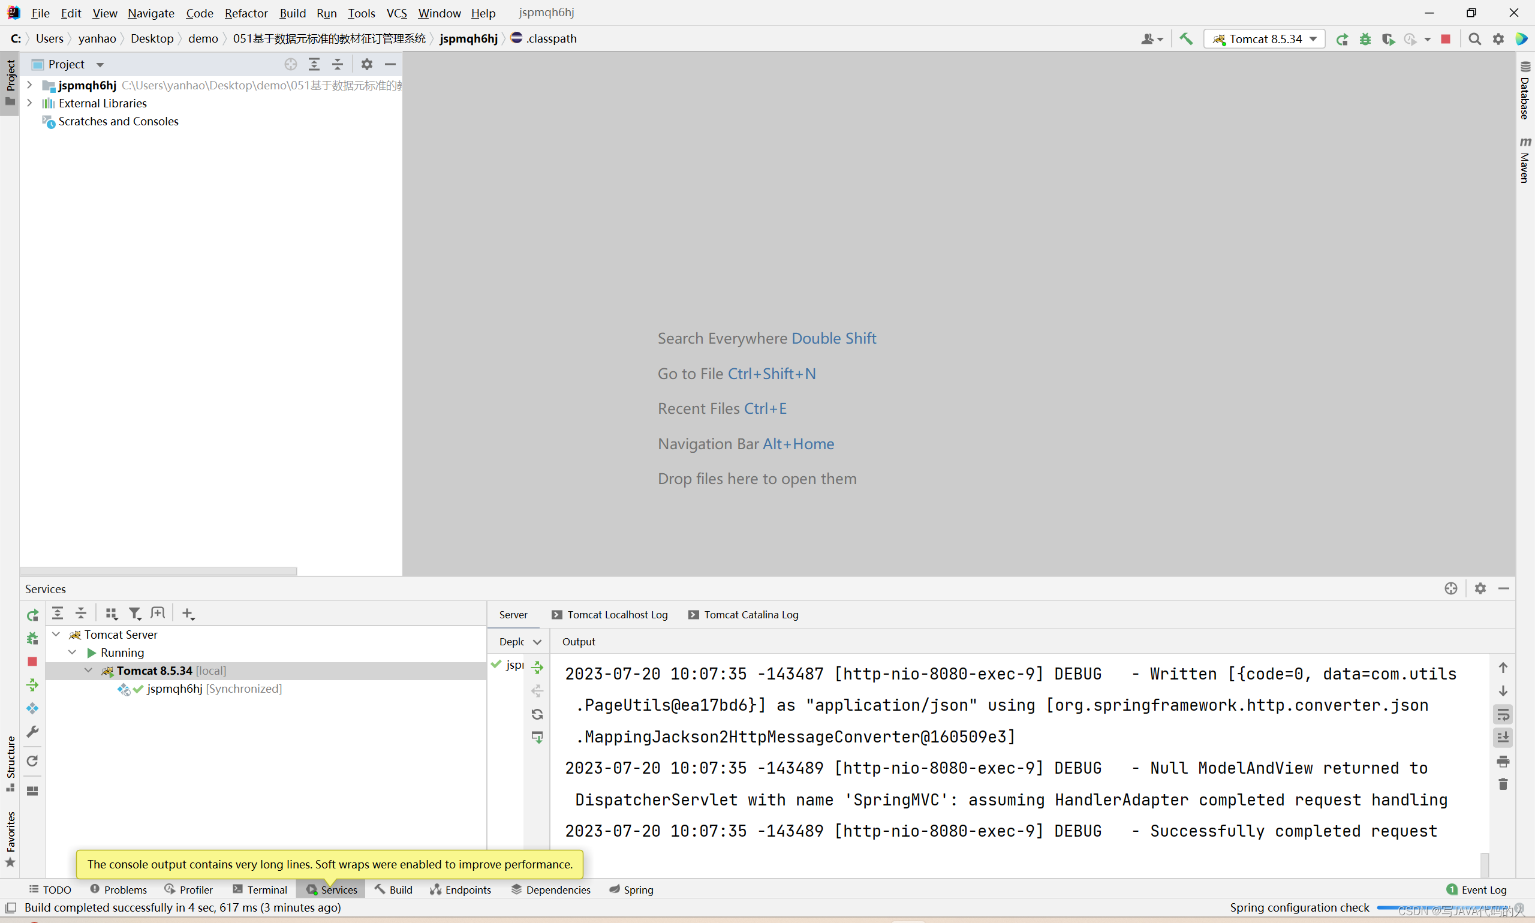Expand the jspmqh6hj project tree node
Image resolution: width=1535 pixels, height=923 pixels.
[x=29, y=85]
